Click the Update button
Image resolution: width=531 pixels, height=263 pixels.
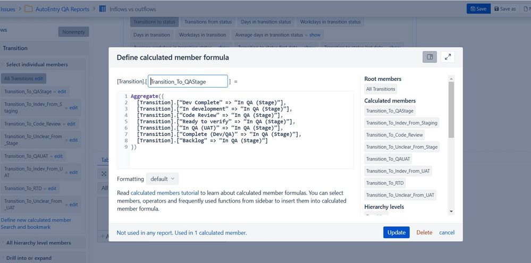tap(396, 232)
